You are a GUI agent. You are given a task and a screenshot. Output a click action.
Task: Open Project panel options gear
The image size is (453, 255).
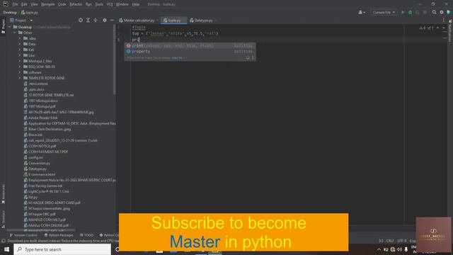(105, 21)
